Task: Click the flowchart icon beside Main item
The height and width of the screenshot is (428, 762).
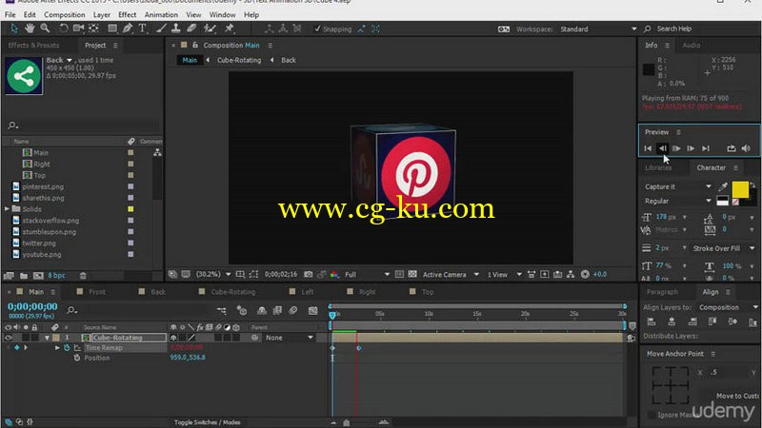Action: pyautogui.click(x=157, y=152)
